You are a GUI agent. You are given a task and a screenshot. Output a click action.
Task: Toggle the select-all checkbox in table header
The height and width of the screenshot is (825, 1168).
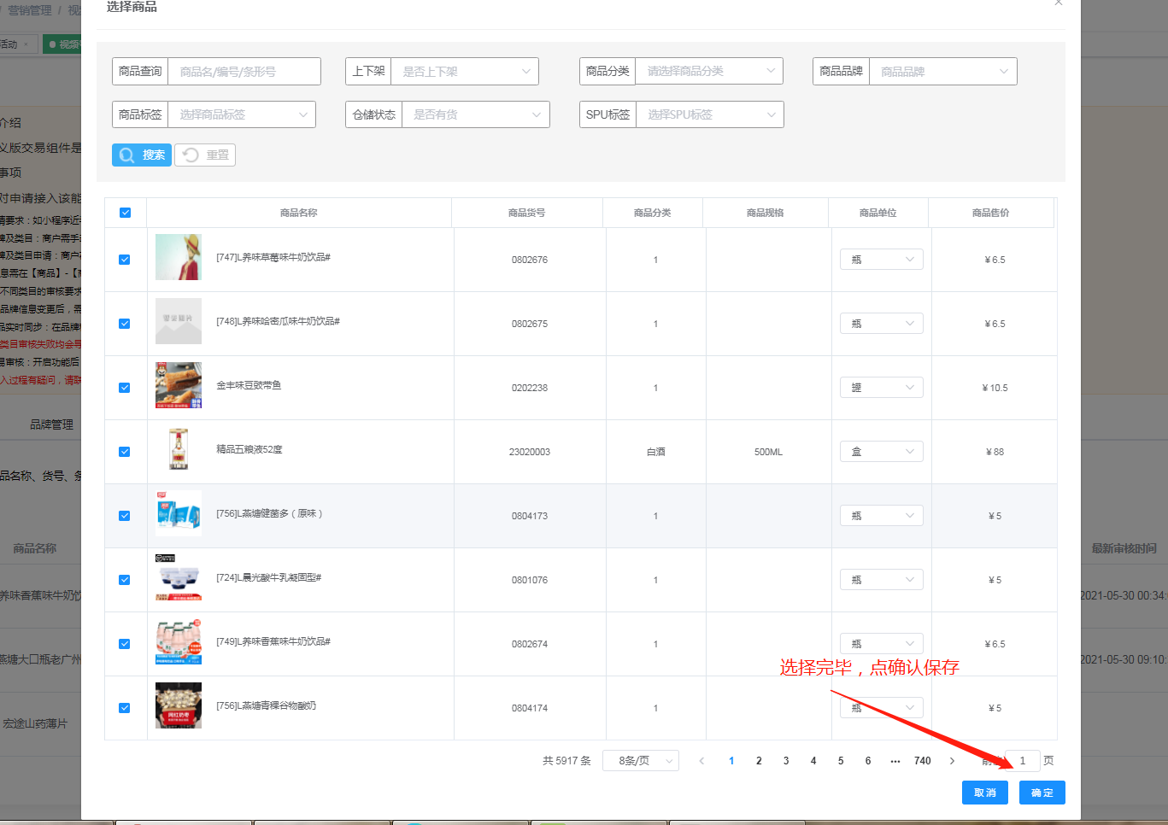pyautogui.click(x=126, y=213)
